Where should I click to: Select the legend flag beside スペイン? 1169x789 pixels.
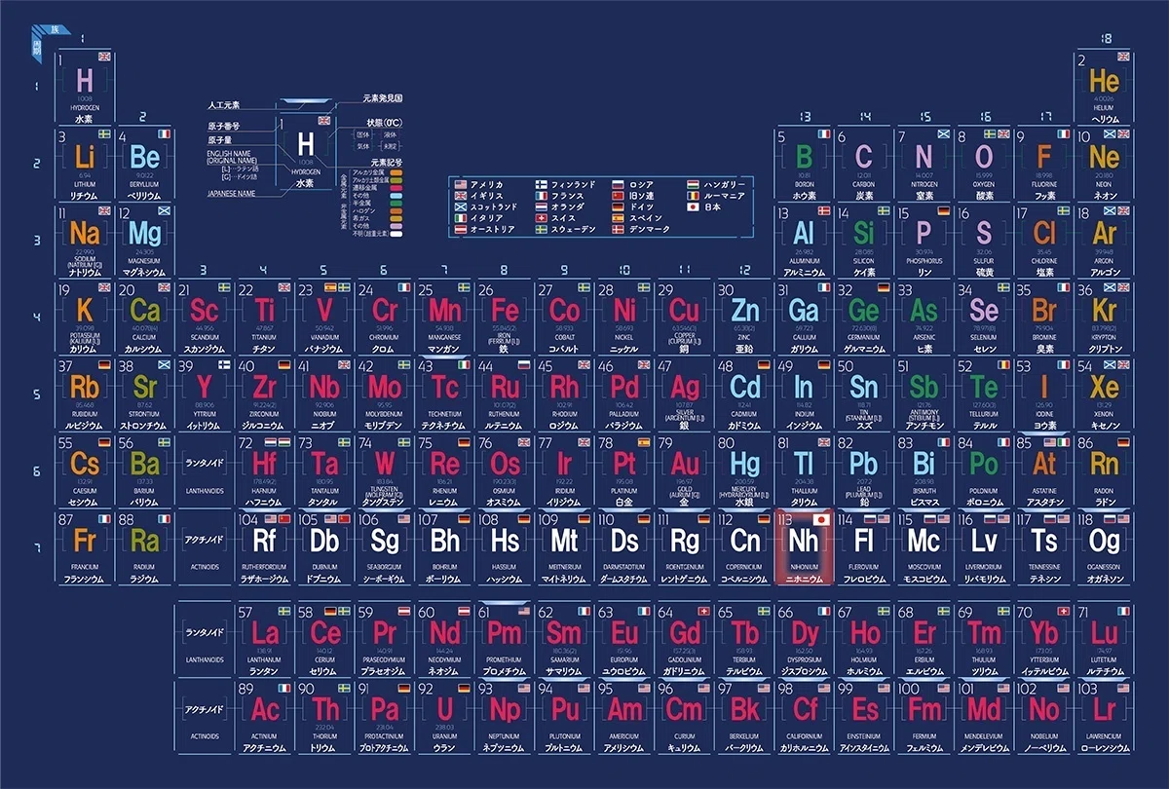coord(619,218)
